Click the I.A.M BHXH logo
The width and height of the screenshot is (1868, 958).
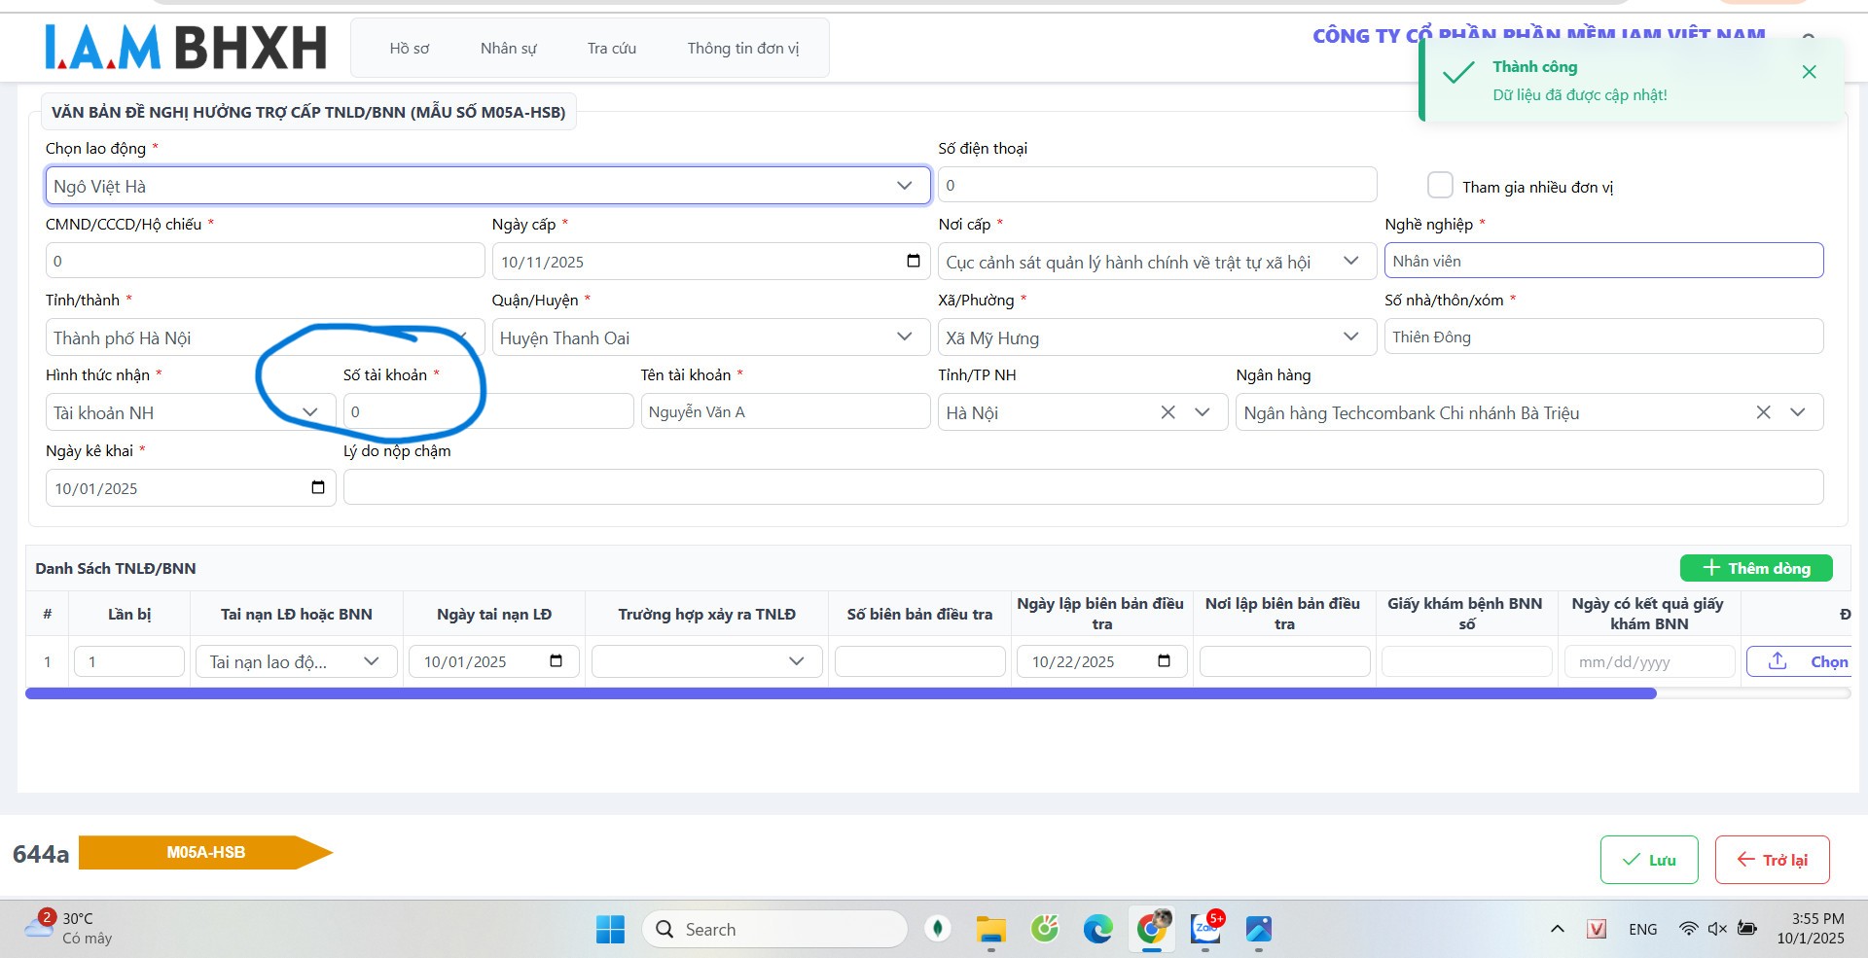tap(185, 48)
